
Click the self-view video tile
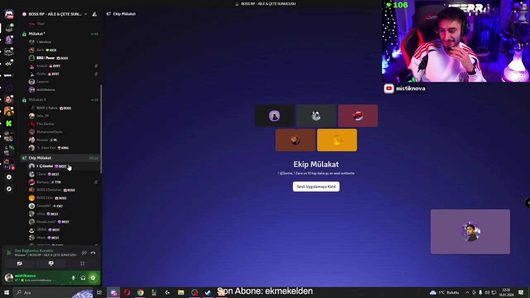tap(470, 232)
